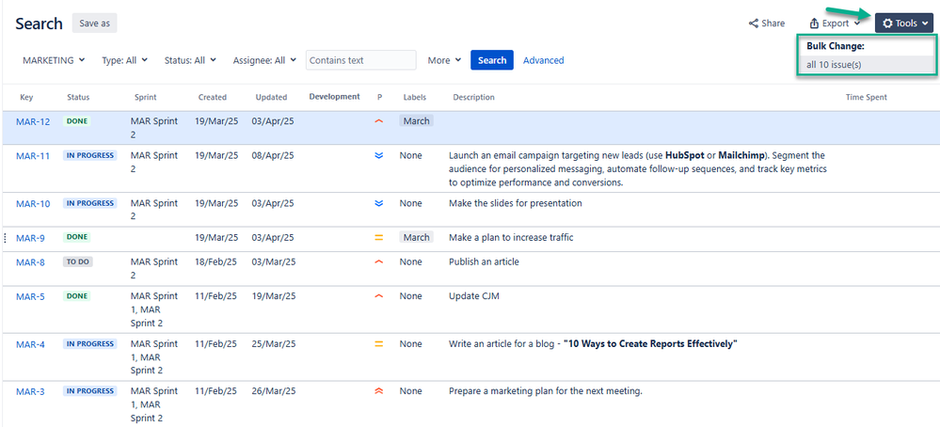Open the Tools gear menu
This screenshot has width=940, height=427.
pos(903,24)
